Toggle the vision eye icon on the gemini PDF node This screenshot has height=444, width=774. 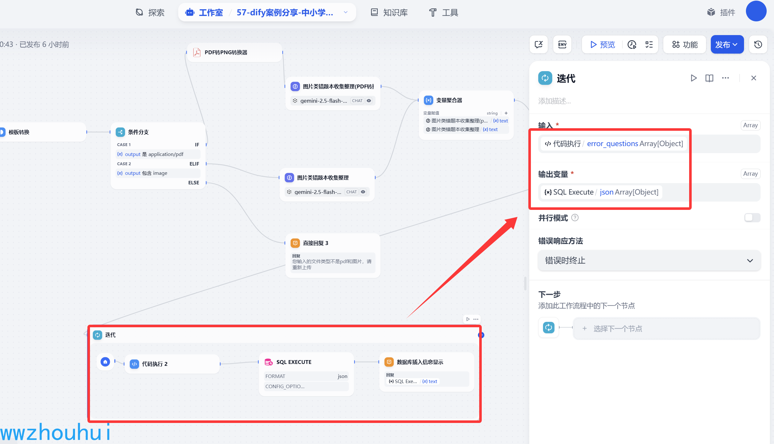click(369, 101)
